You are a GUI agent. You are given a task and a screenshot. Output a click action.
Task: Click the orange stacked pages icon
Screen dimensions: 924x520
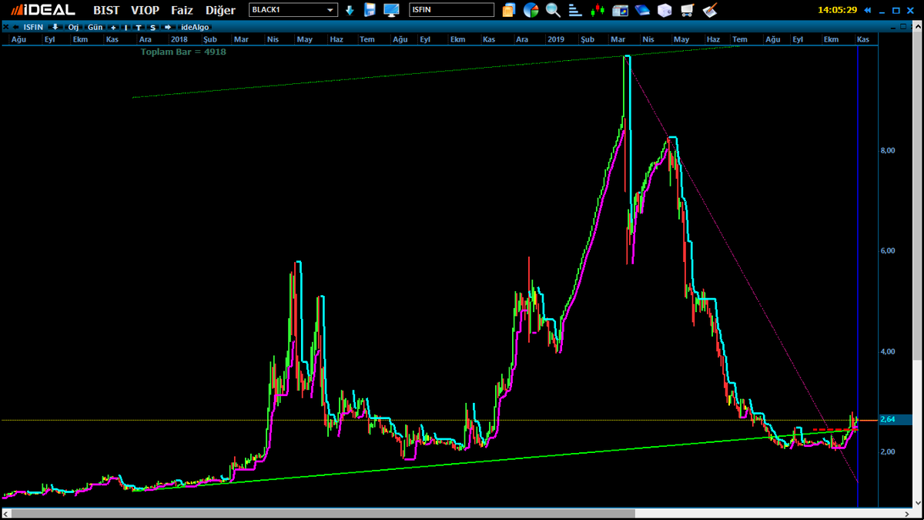pos(508,10)
